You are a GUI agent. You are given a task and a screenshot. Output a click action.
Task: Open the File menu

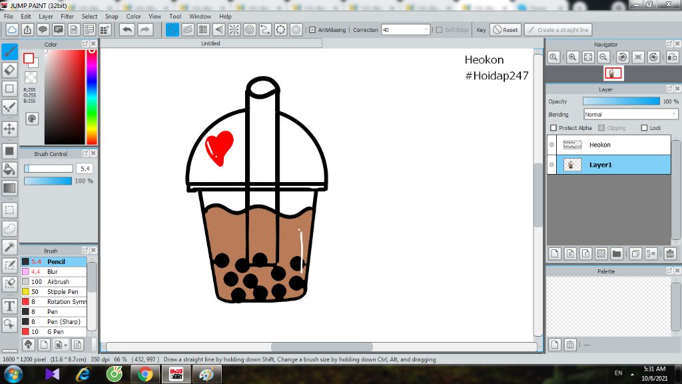tap(8, 16)
